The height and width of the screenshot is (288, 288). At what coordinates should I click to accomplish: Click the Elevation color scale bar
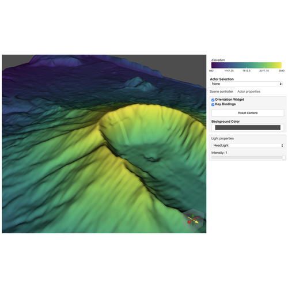pos(247,65)
